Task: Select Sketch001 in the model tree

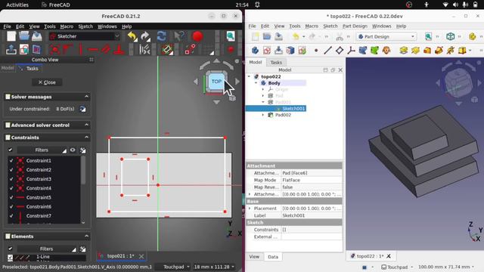Action: click(x=293, y=109)
